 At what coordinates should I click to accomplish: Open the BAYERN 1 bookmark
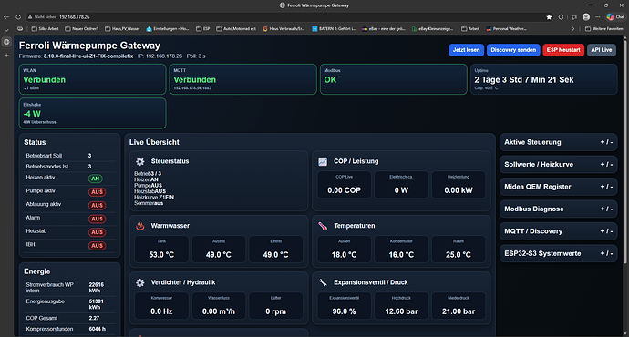click(334, 29)
